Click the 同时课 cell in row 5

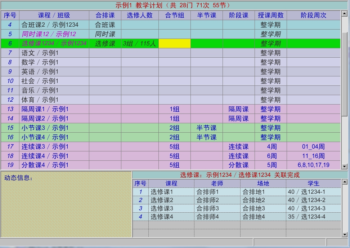(x=105, y=34)
